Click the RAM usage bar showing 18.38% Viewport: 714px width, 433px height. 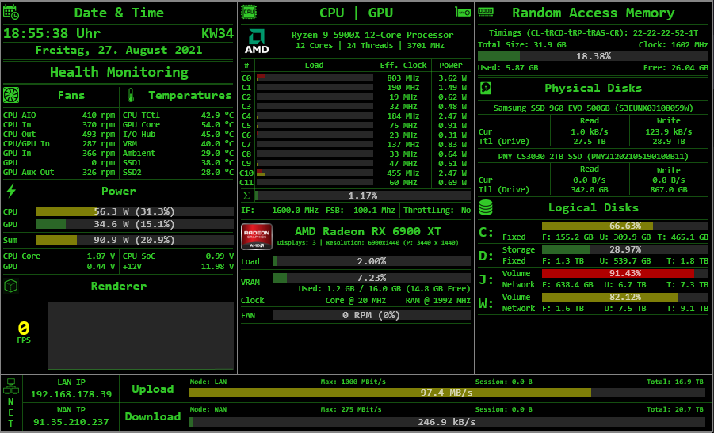click(x=593, y=56)
